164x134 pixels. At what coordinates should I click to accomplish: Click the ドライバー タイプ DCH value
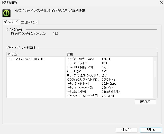pyautogui.click(x=105, y=63)
